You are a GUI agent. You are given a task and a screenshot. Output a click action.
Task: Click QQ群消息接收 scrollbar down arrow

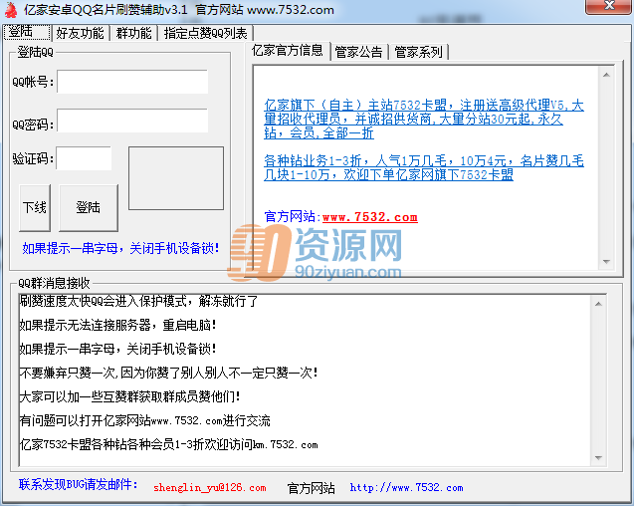coord(598,458)
